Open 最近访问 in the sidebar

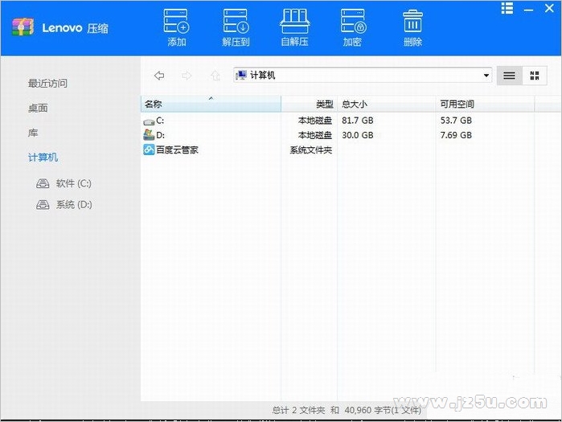tap(47, 84)
